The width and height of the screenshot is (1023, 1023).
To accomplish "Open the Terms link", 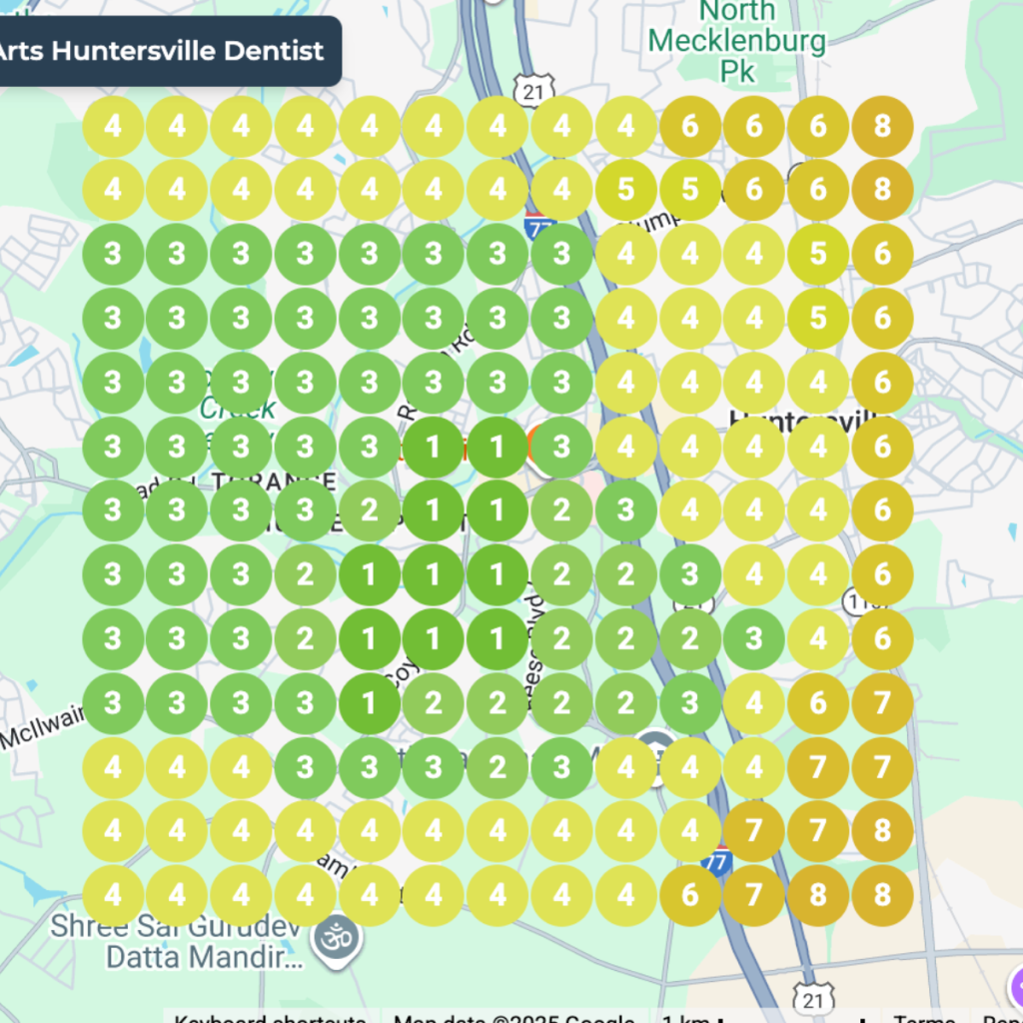I will 924,1018.
